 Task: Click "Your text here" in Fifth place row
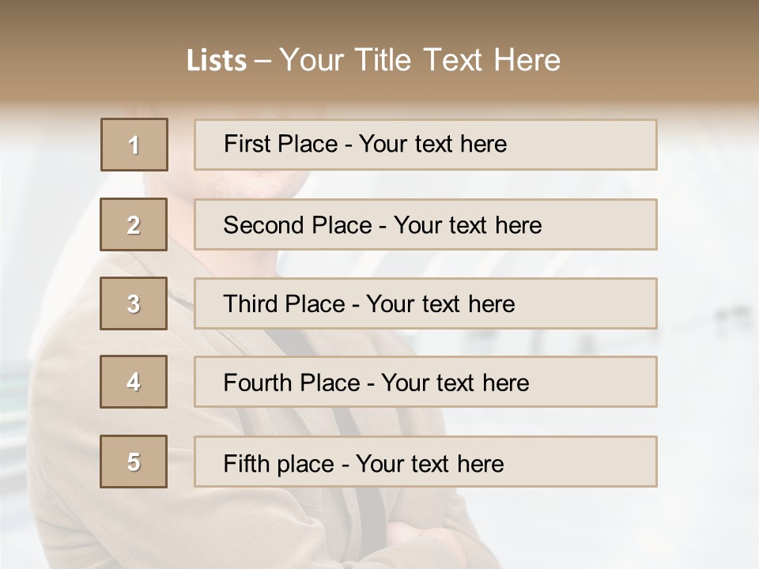[430, 463]
